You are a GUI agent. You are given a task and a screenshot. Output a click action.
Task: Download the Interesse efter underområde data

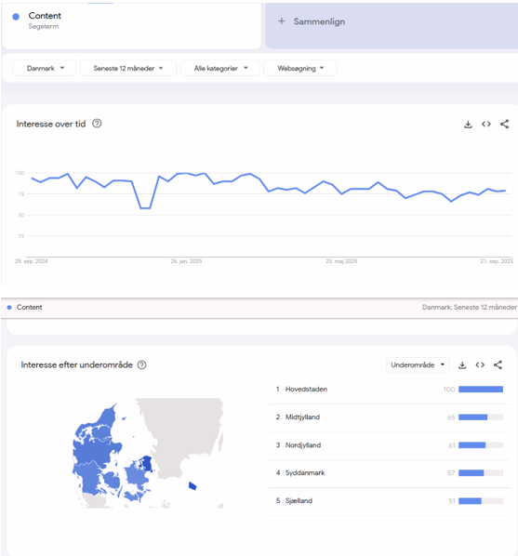click(x=462, y=364)
